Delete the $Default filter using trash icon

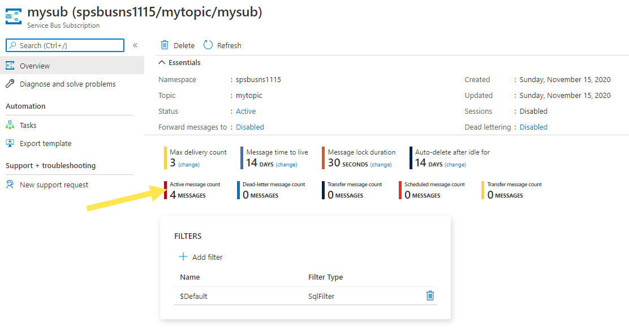(x=430, y=295)
